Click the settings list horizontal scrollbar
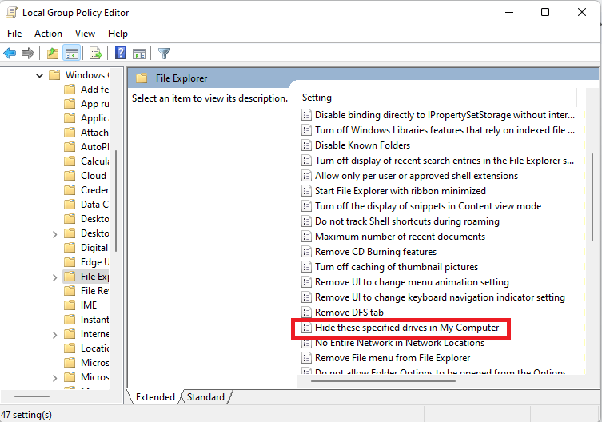 point(383,381)
